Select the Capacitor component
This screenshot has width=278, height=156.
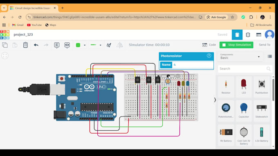click(244, 111)
